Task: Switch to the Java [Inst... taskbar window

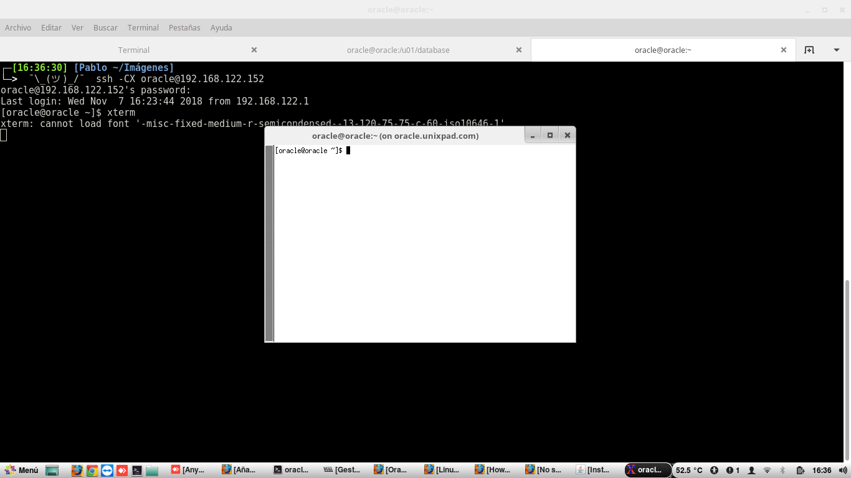Action: [x=595, y=470]
